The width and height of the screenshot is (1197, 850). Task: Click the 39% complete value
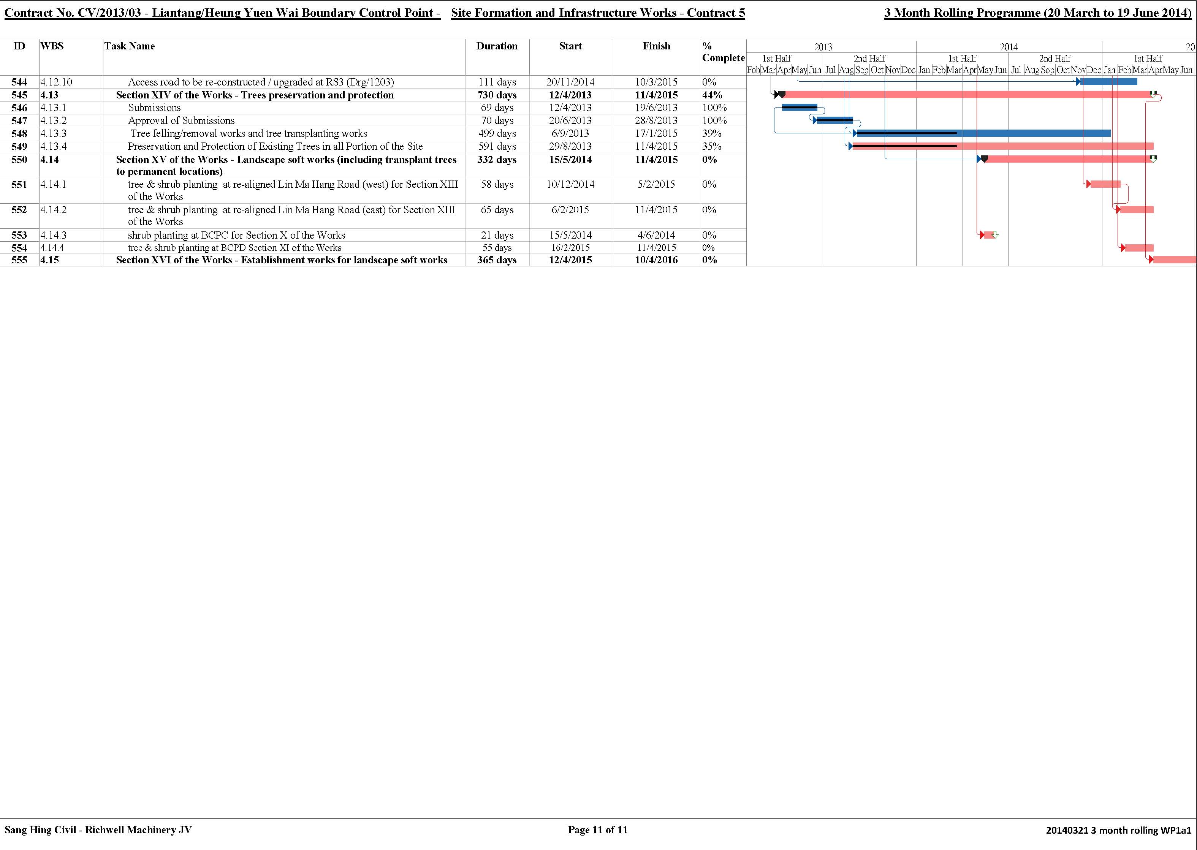tap(712, 133)
